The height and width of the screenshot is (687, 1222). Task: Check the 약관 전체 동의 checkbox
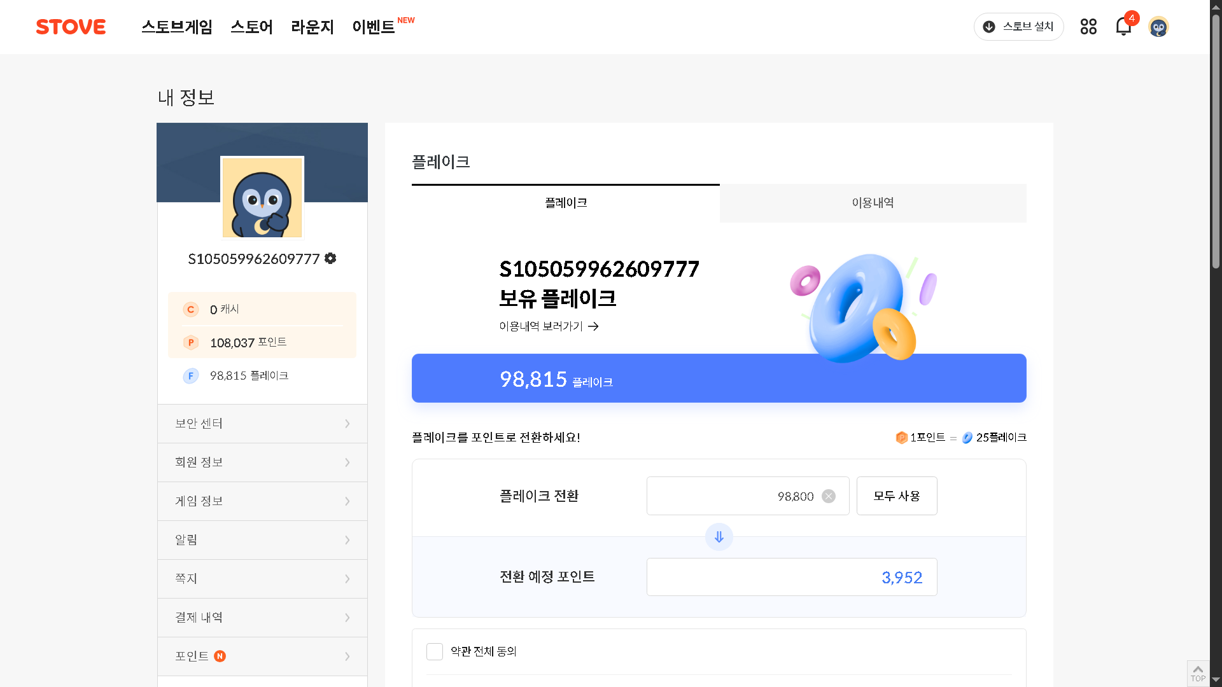435,651
